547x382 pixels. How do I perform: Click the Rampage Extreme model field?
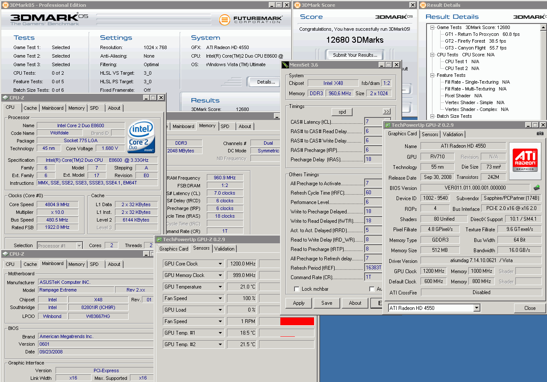click(76, 290)
